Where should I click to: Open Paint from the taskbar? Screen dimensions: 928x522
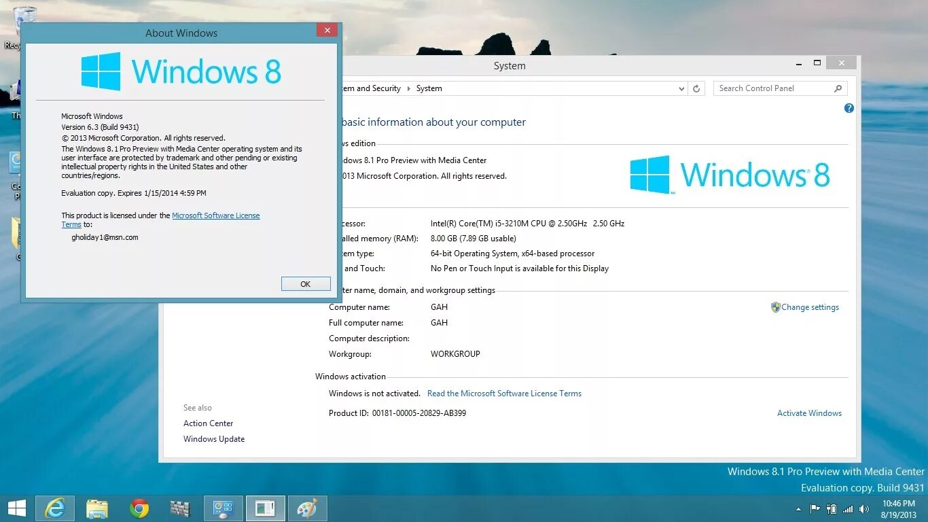point(307,508)
